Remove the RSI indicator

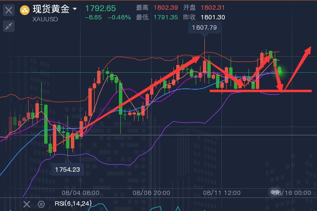(x=27, y=204)
